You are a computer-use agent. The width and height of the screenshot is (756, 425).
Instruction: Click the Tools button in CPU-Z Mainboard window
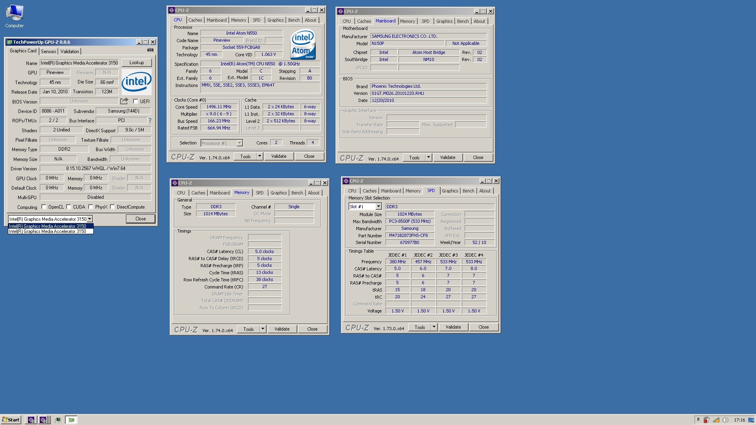pos(414,158)
